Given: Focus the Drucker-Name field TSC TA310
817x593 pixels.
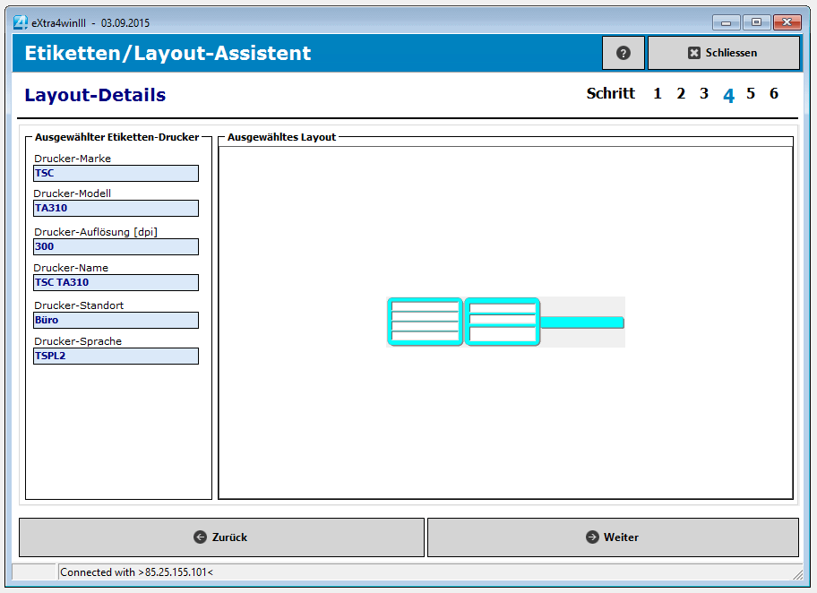Looking at the screenshot, I should 116,282.
